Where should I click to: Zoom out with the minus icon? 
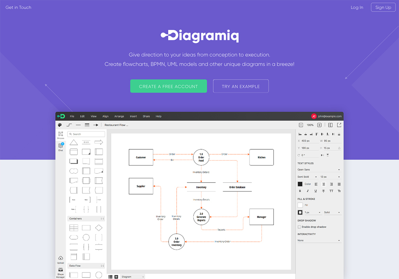(x=301, y=125)
